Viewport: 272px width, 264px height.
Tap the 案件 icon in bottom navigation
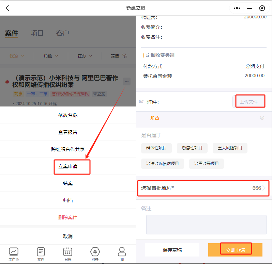pyautogui.click(x=41, y=252)
